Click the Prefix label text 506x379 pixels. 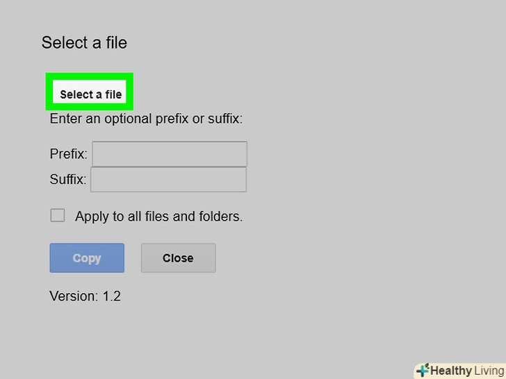coord(68,154)
